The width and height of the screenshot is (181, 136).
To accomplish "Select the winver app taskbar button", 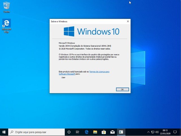I will (x=121, y=132).
